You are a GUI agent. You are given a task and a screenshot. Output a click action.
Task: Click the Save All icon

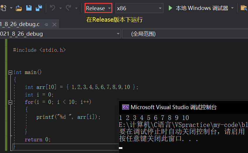39,8
